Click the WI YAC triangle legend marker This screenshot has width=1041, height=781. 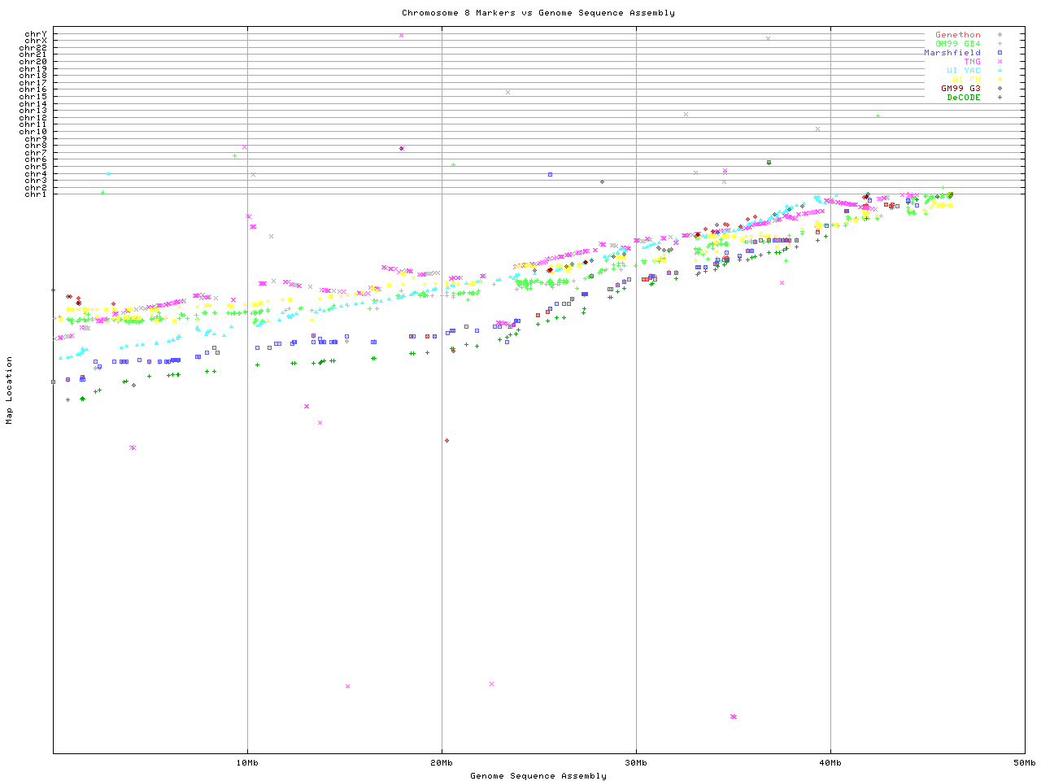coord(1000,71)
